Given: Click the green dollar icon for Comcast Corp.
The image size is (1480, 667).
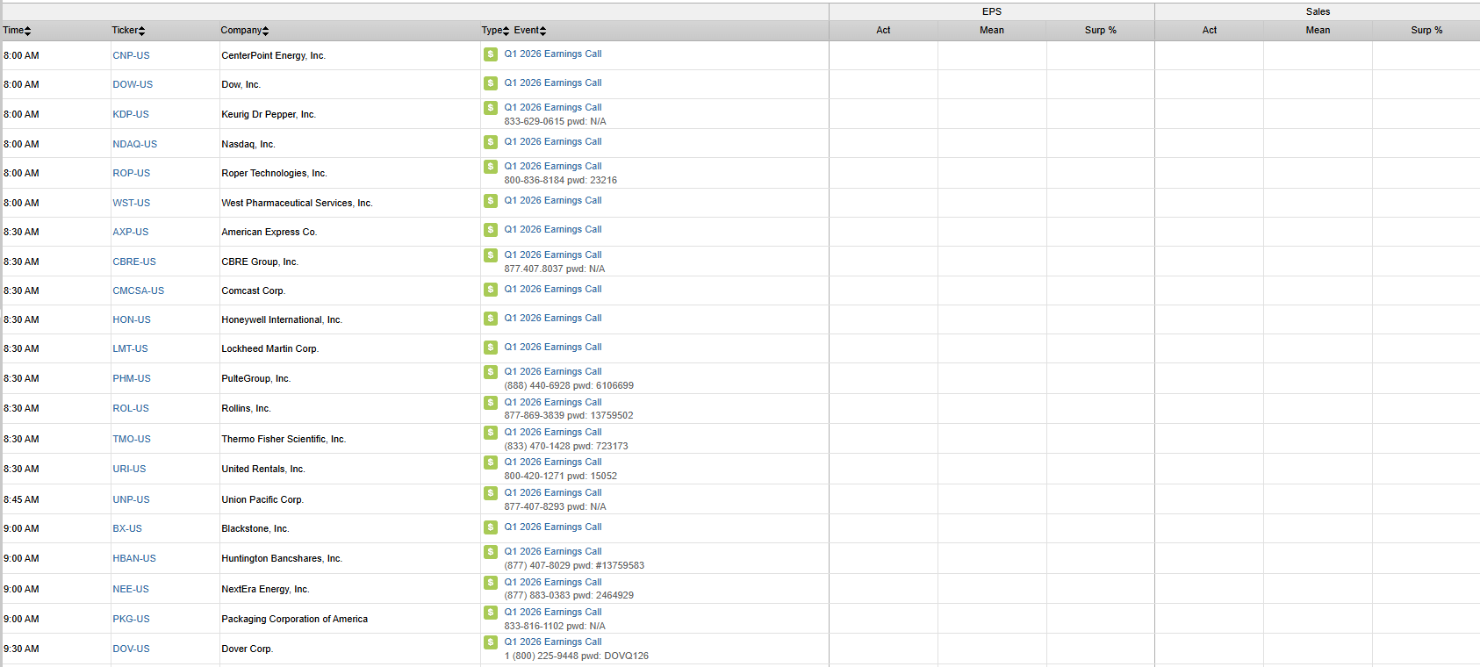Looking at the screenshot, I should pyautogui.click(x=491, y=290).
